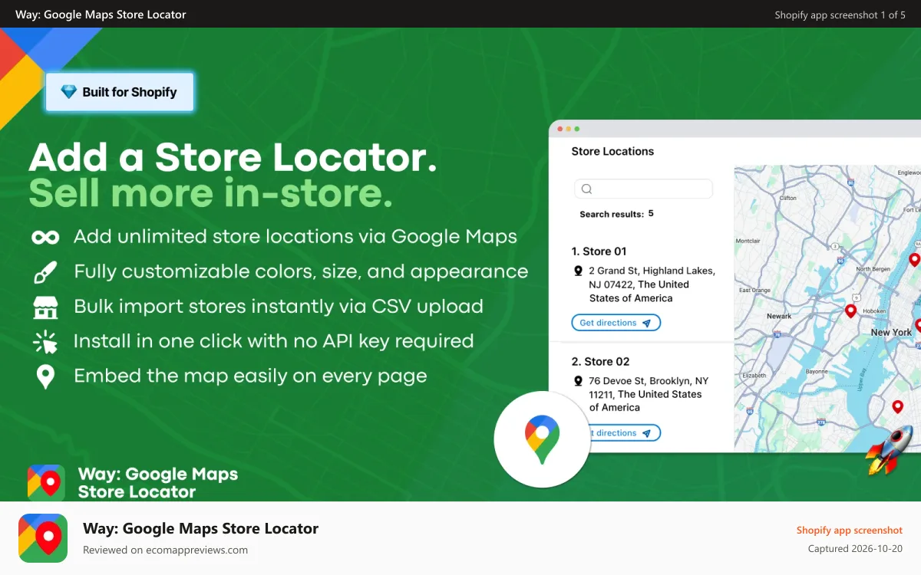Click the red map marker near Hoboken
The height and width of the screenshot is (575, 921).
tap(850, 311)
